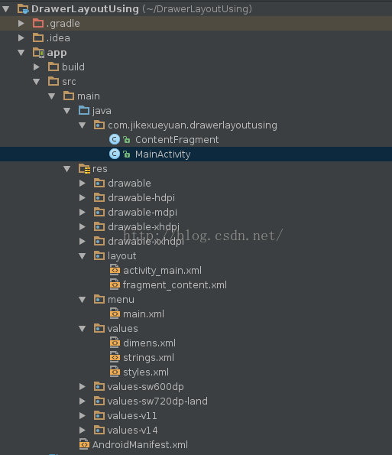Open main.xml menu file
Viewport: 392px width, 455px height.
[x=144, y=314]
